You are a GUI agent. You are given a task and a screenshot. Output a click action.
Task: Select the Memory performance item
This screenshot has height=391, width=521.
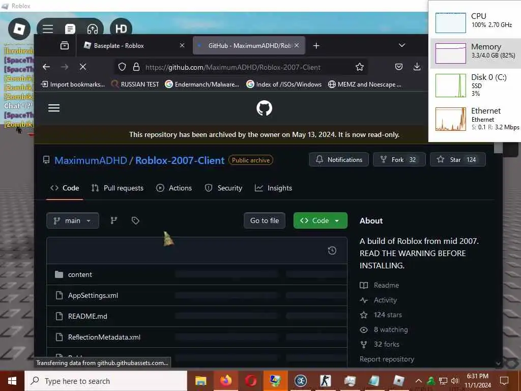click(476, 53)
